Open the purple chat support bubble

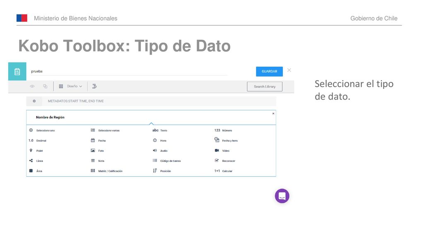click(282, 196)
